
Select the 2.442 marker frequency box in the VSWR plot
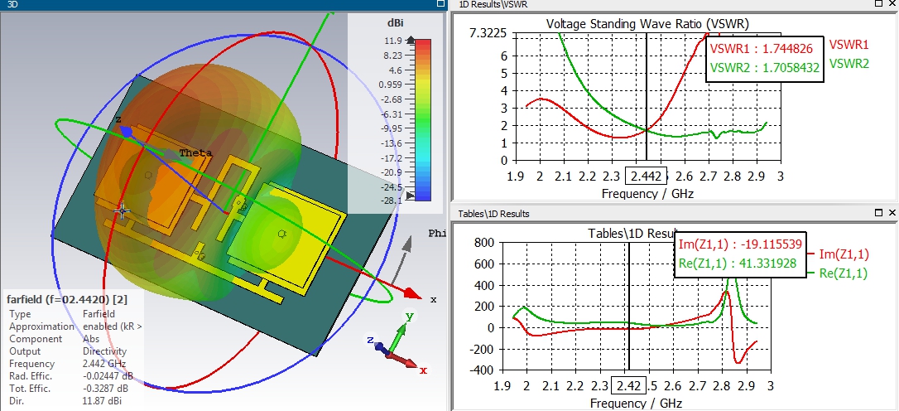647,176
